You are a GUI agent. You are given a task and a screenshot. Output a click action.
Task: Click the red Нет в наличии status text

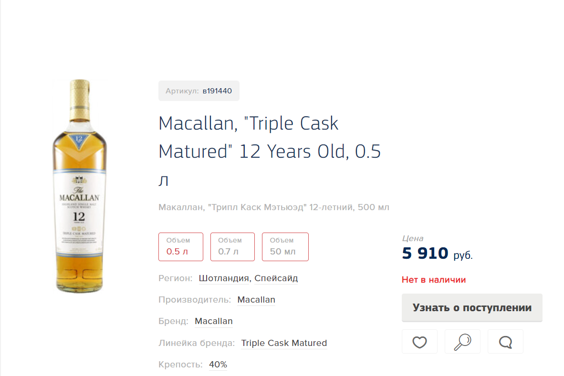tap(434, 280)
